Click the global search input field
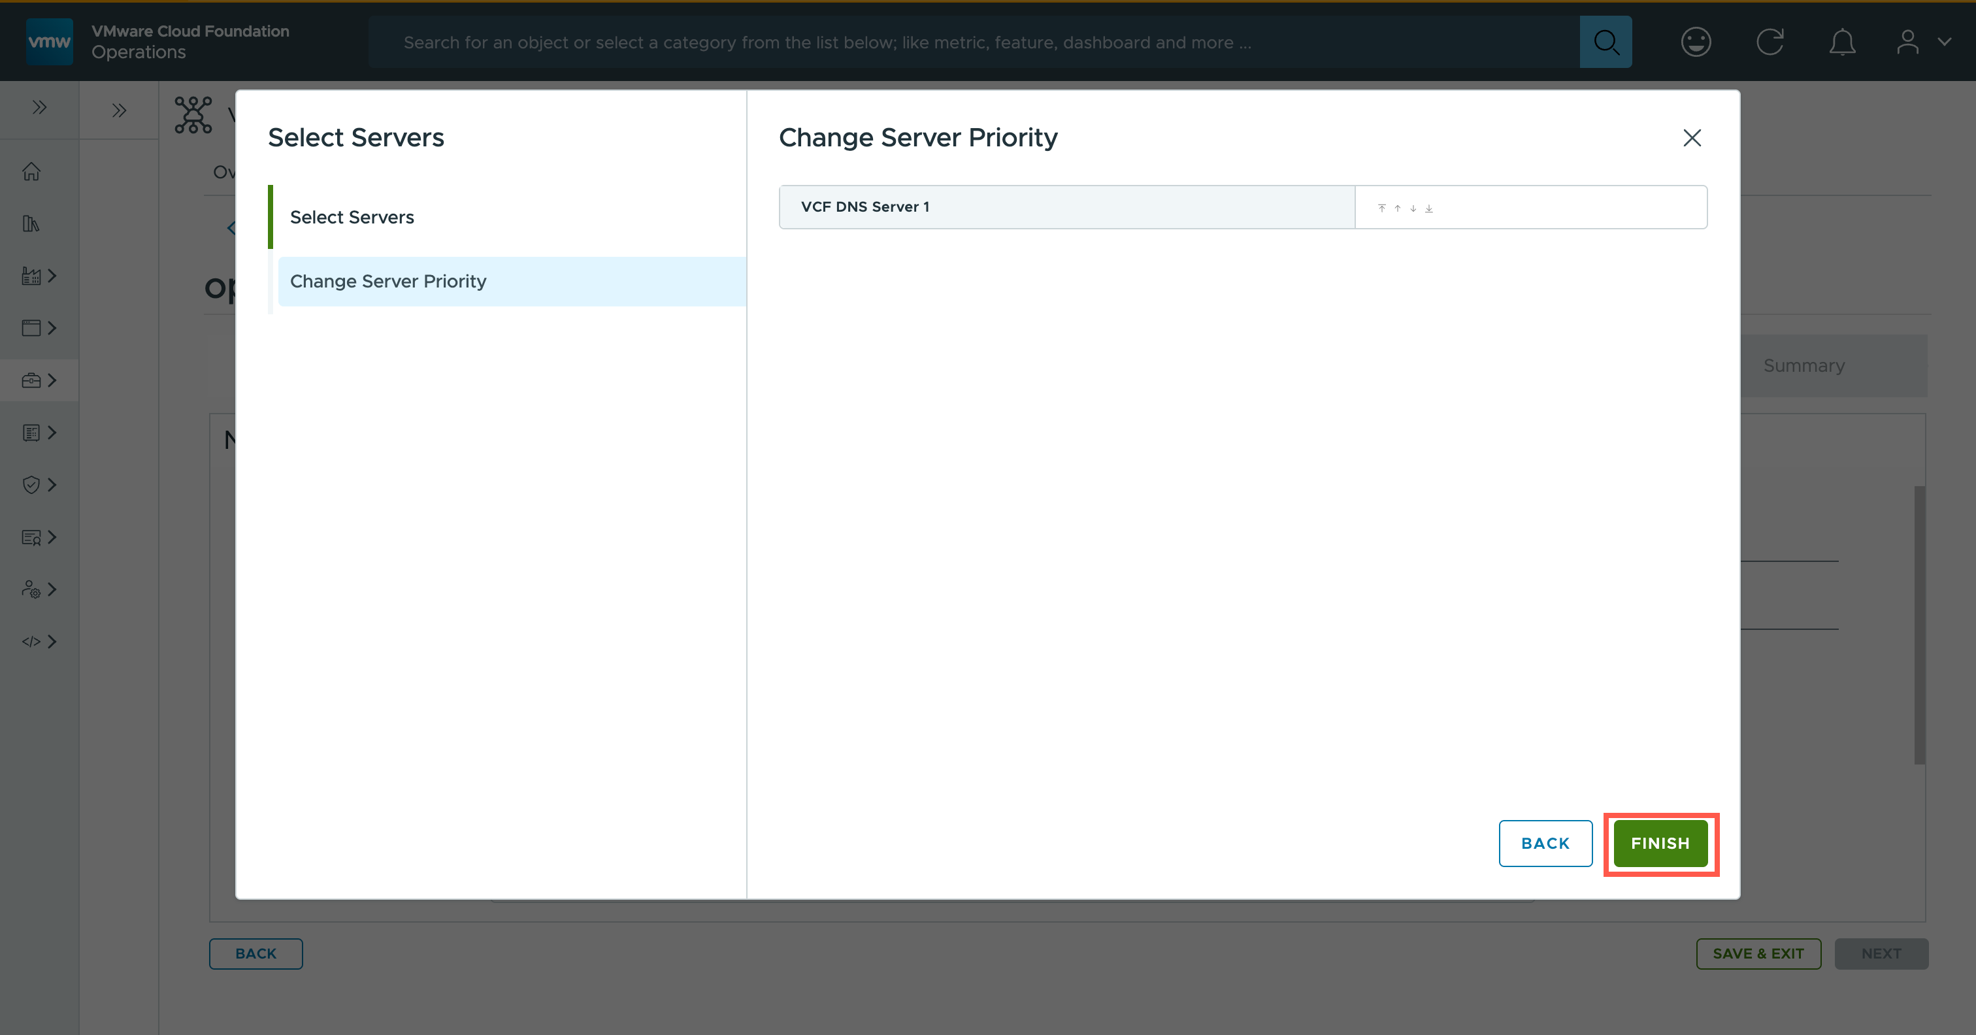 pyautogui.click(x=974, y=42)
